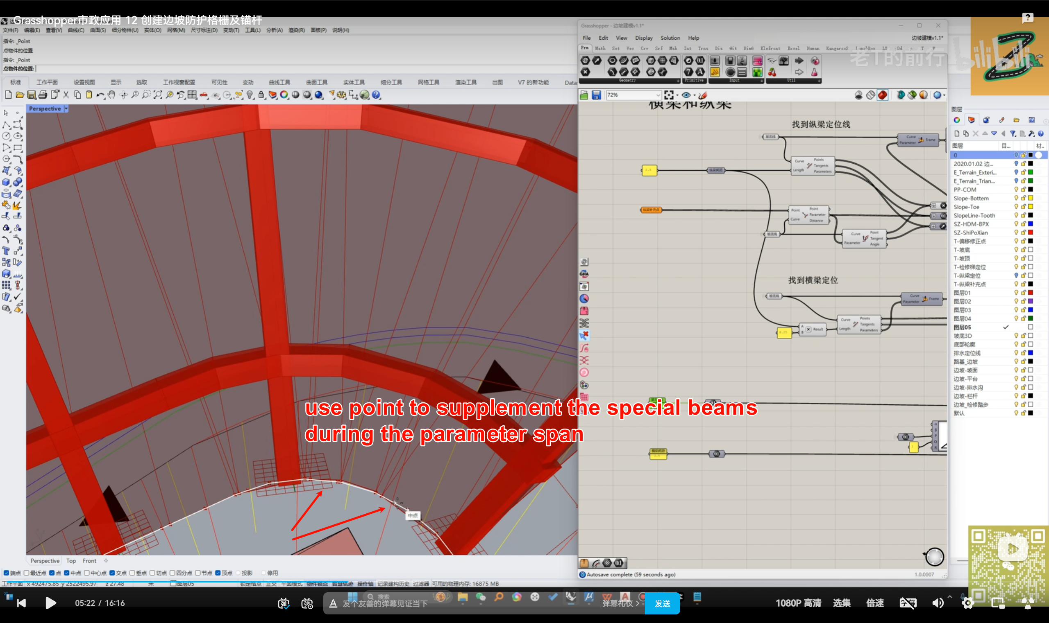Screen dimensions: 1049x623
Task: Click the Lock objects padlock icon
Action: [261, 95]
